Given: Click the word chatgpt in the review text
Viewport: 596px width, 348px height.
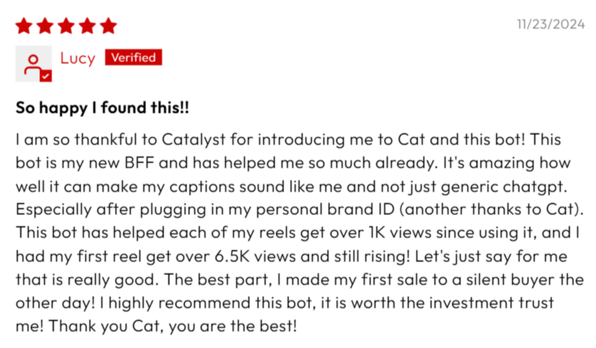Looking at the screenshot, I should point(535,187).
